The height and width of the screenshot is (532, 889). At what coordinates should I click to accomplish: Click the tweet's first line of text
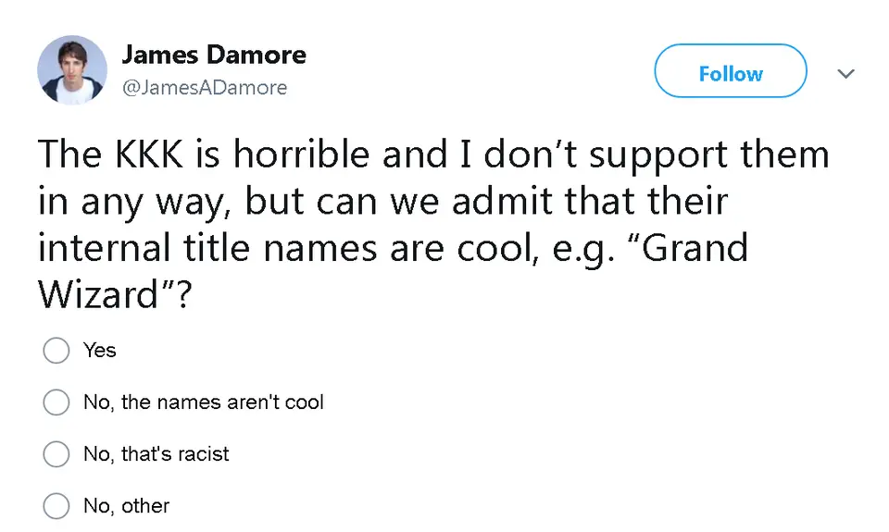(x=433, y=154)
